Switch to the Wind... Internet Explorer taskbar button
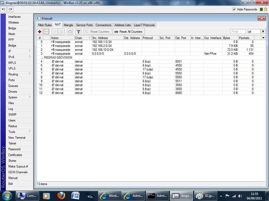 pos(110,196)
